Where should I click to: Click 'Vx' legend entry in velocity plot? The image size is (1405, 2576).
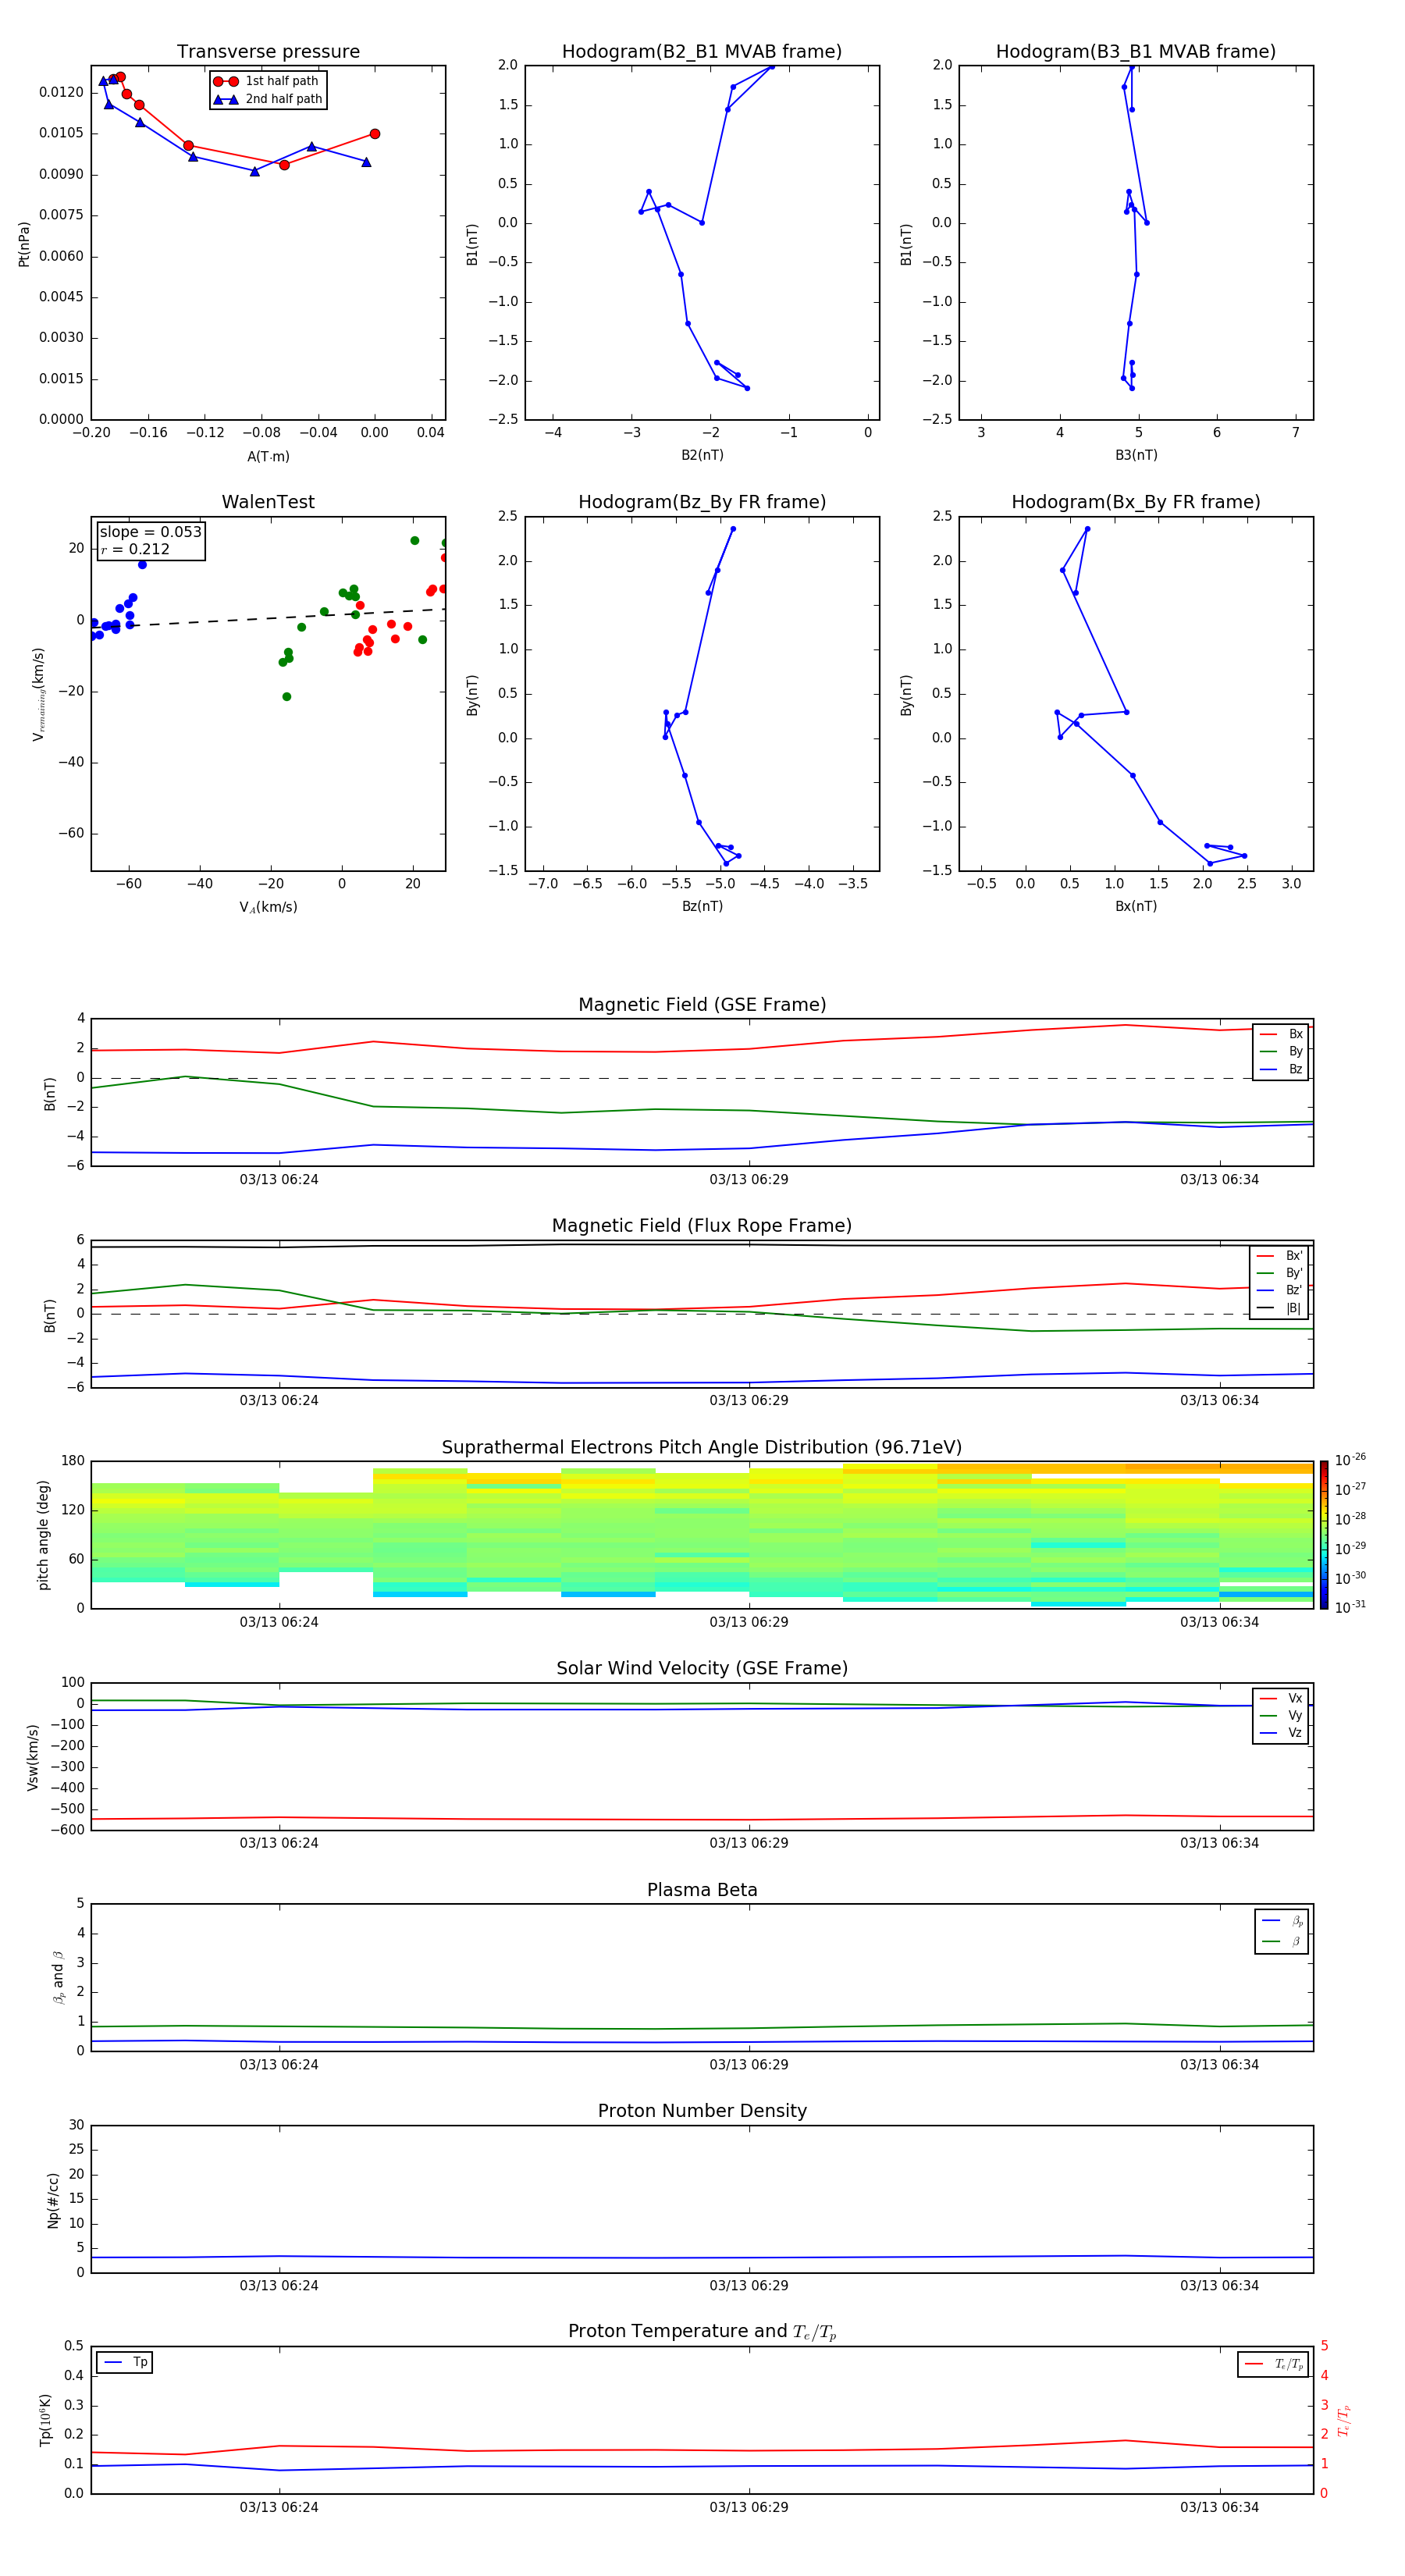(x=1281, y=1698)
